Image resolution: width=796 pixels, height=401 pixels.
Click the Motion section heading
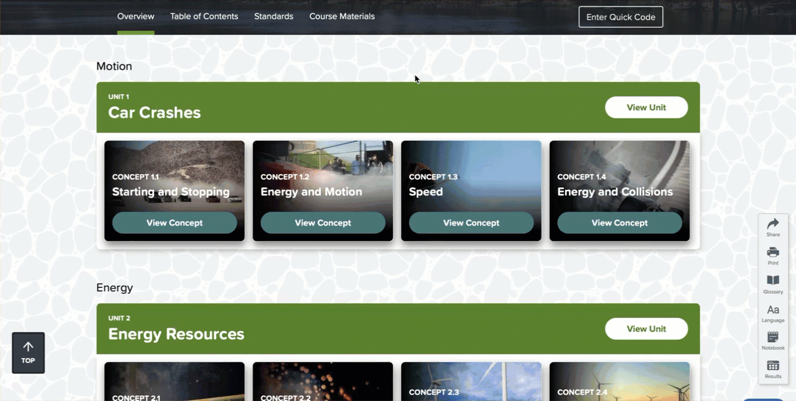click(114, 66)
